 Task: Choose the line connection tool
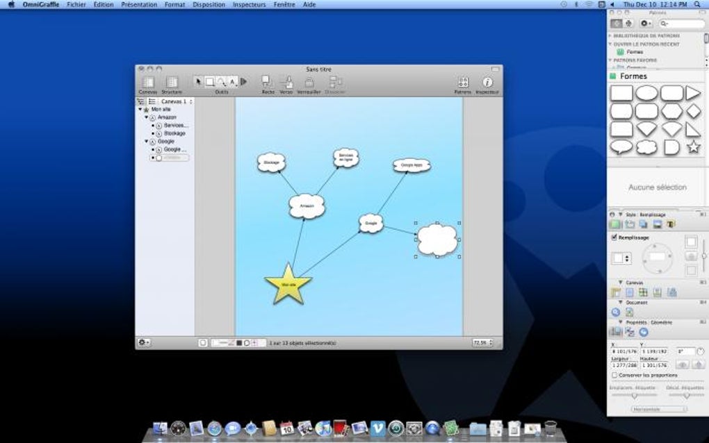click(x=221, y=82)
